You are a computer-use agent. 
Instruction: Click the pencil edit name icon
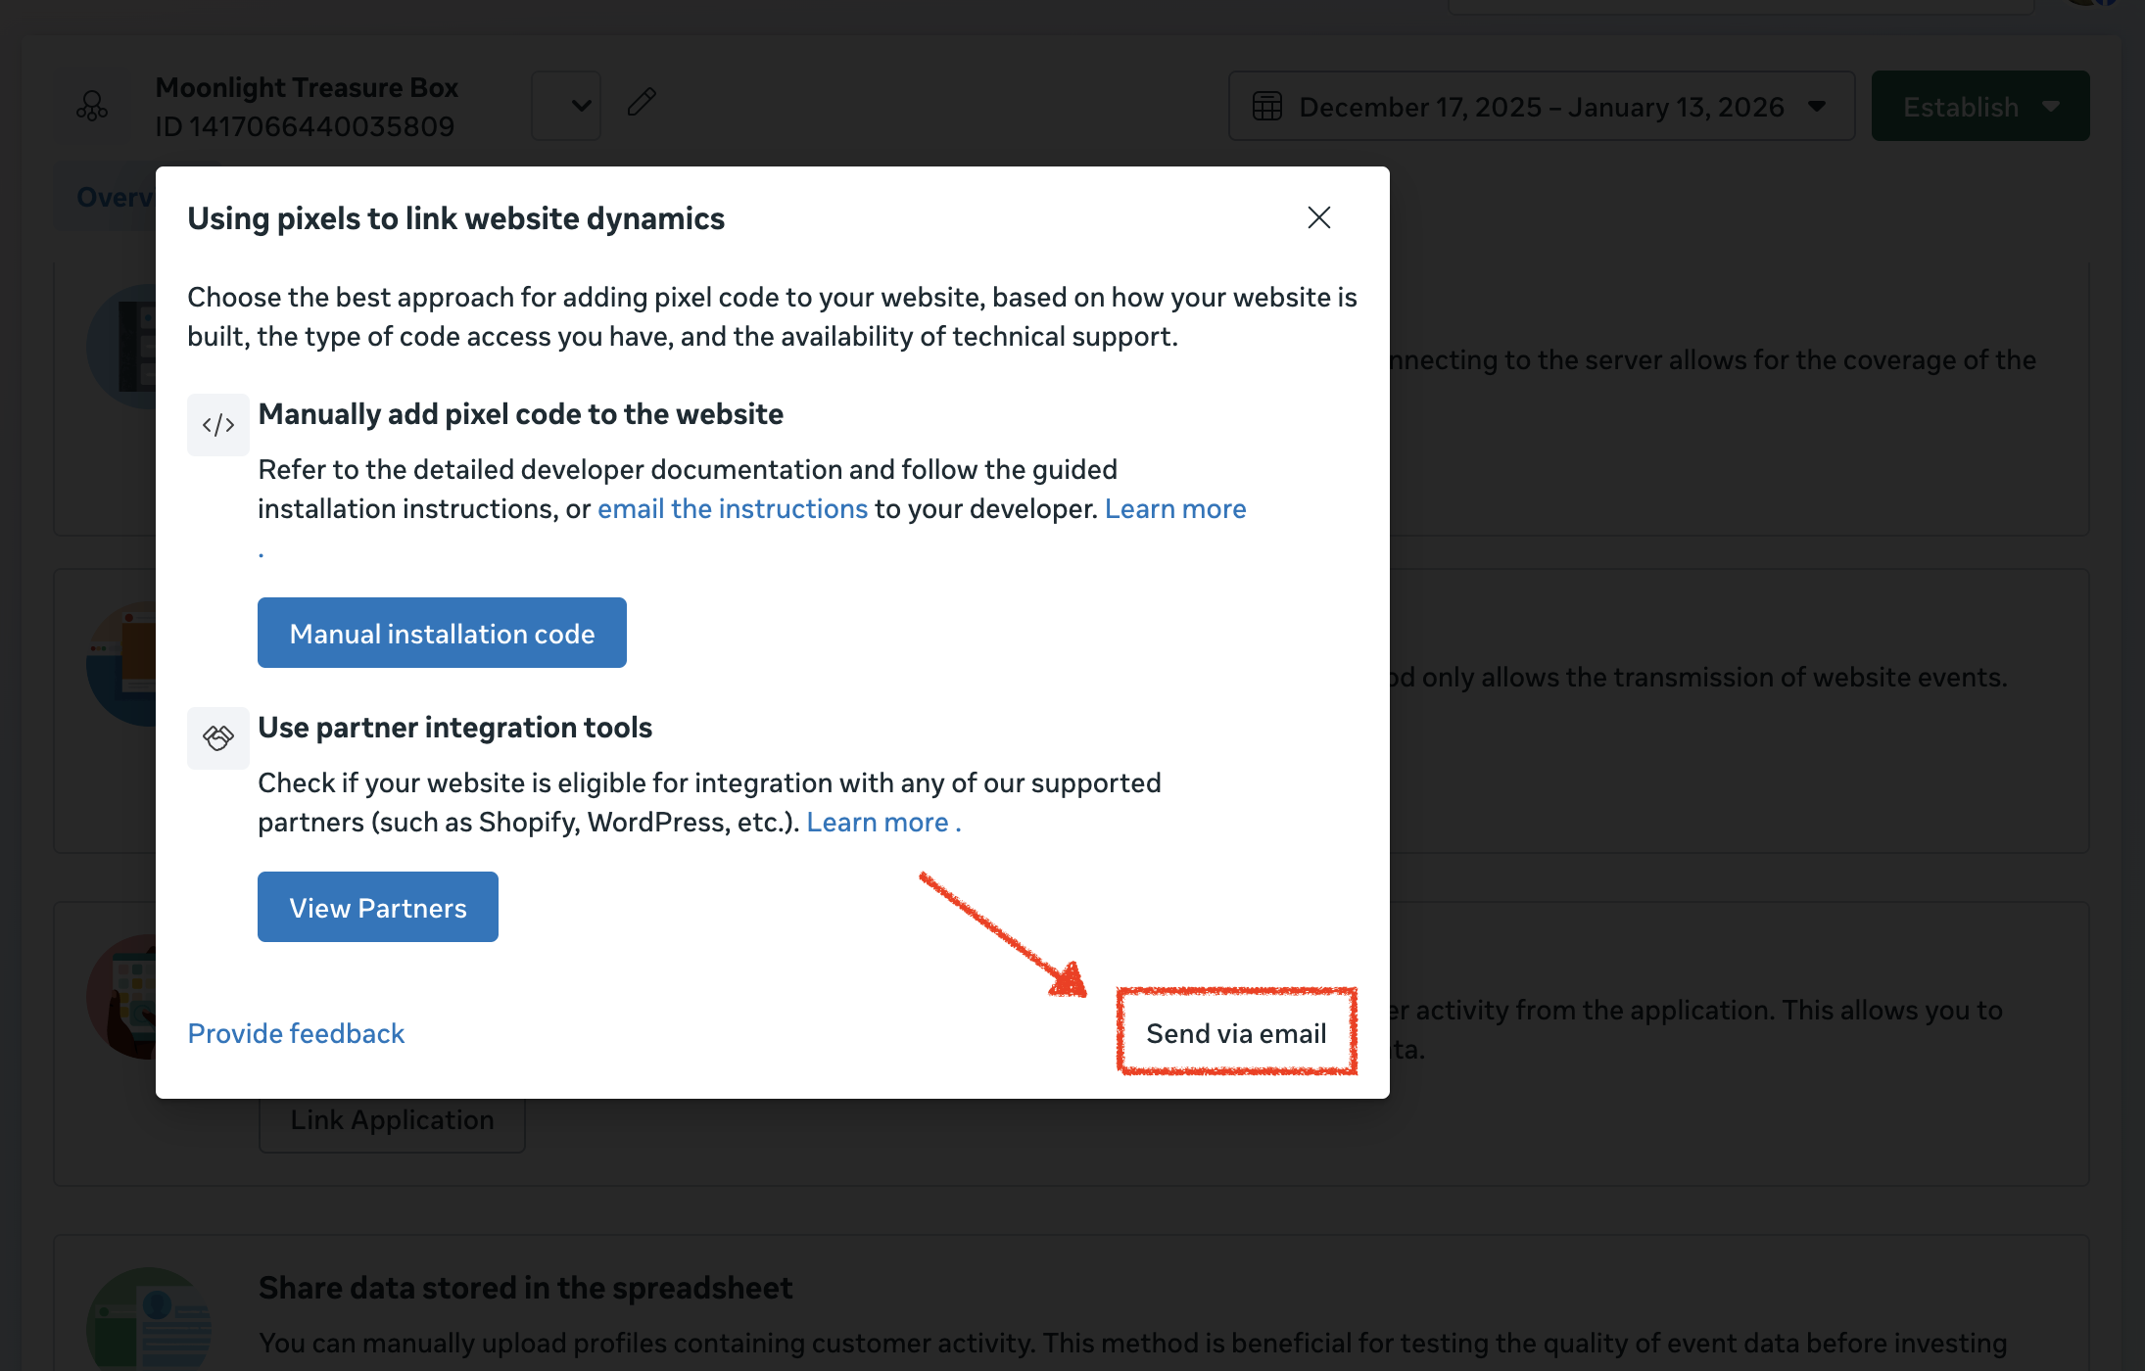[642, 102]
